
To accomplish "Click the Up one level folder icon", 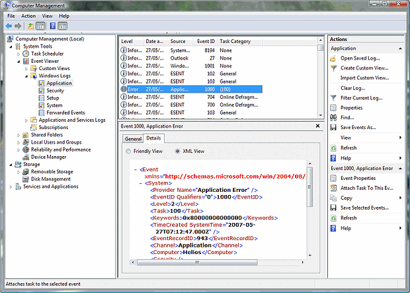I will [x=30, y=26].
